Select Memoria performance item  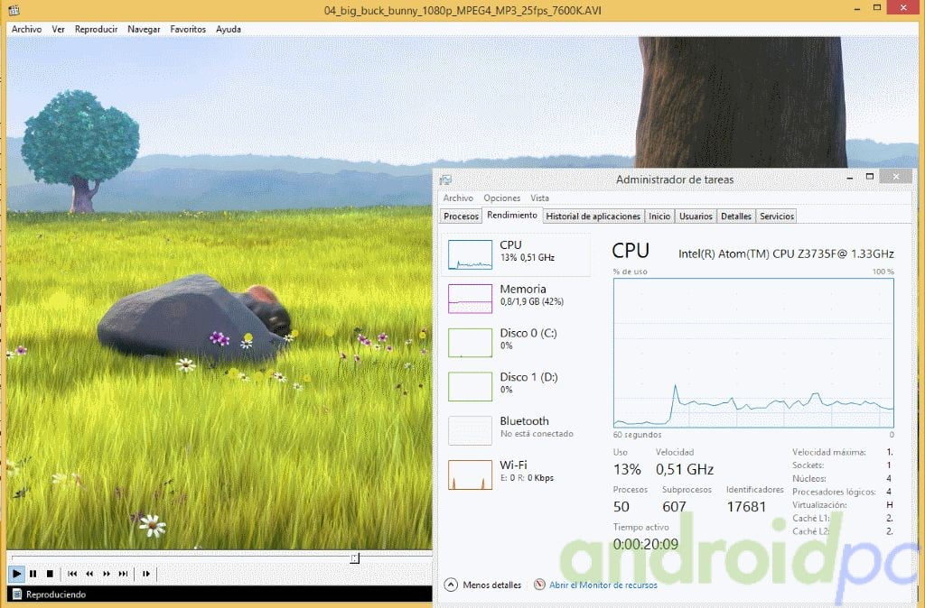517,298
